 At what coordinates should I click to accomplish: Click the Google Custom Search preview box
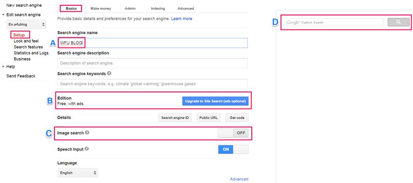point(333,22)
